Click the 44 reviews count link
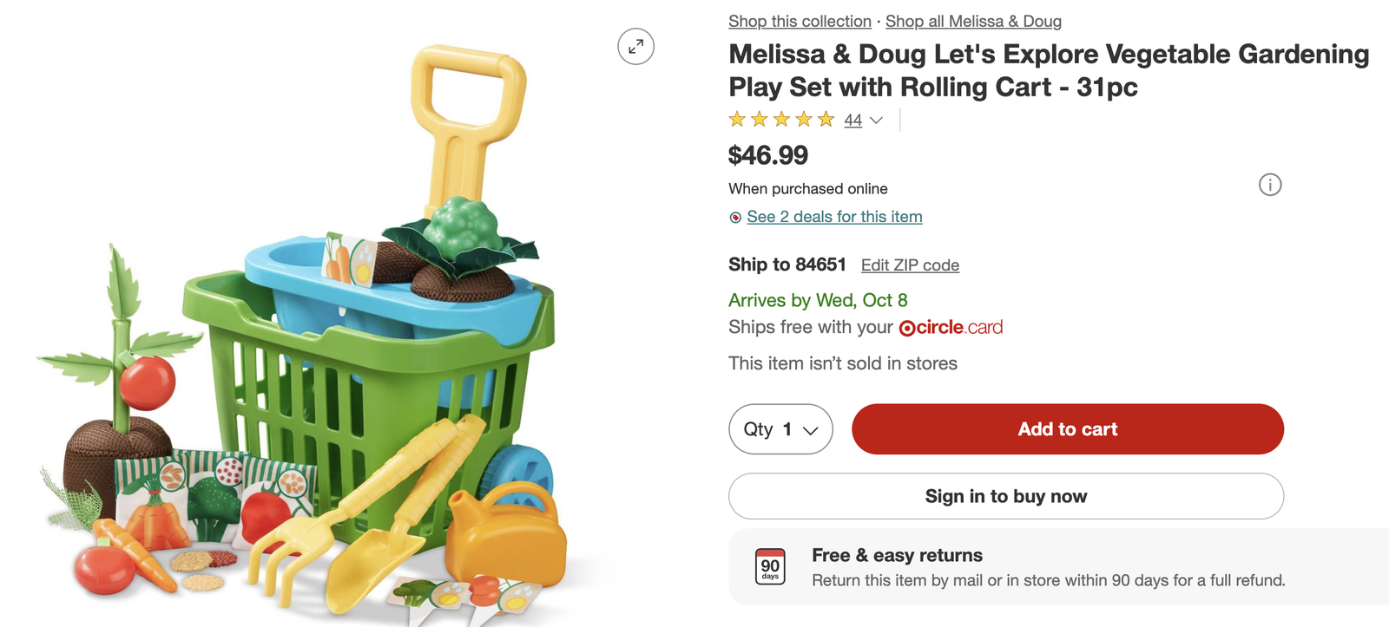The width and height of the screenshot is (1389, 627). (x=852, y=121)
